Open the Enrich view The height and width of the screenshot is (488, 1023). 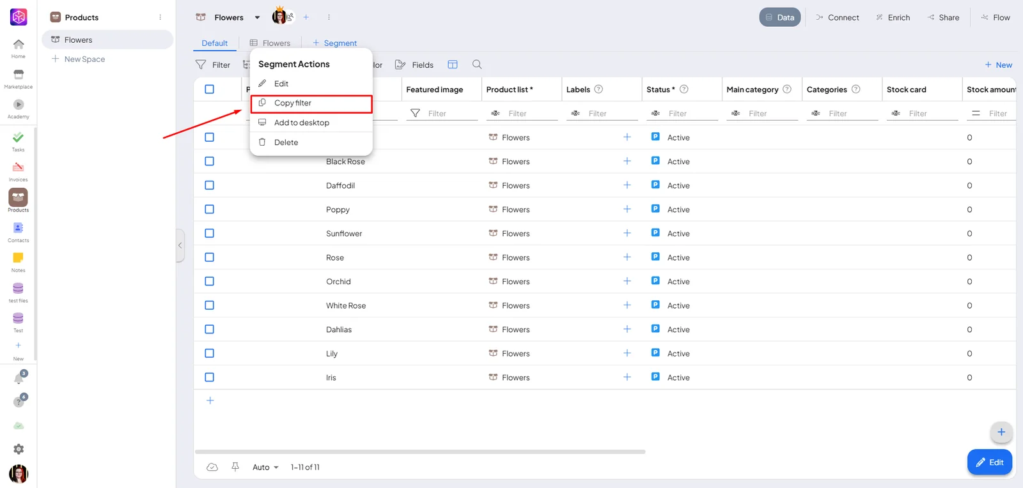[x=893, y=17]
